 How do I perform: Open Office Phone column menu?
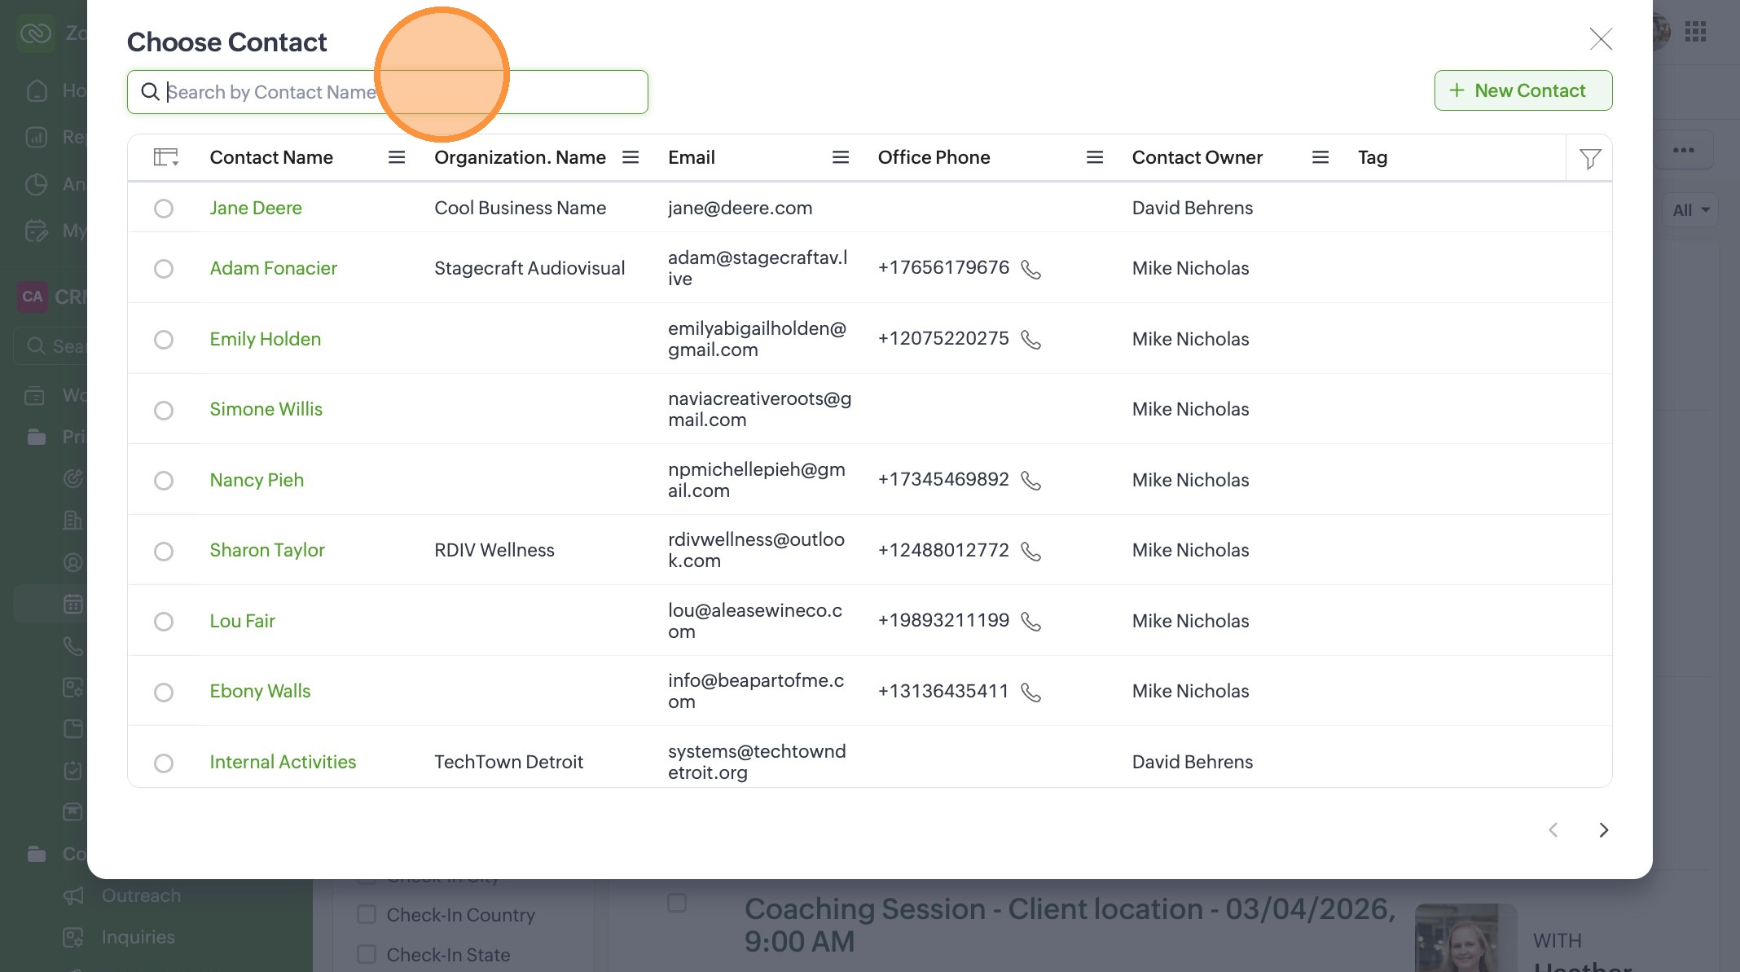pyautogui.click(x=1095, y=157)
